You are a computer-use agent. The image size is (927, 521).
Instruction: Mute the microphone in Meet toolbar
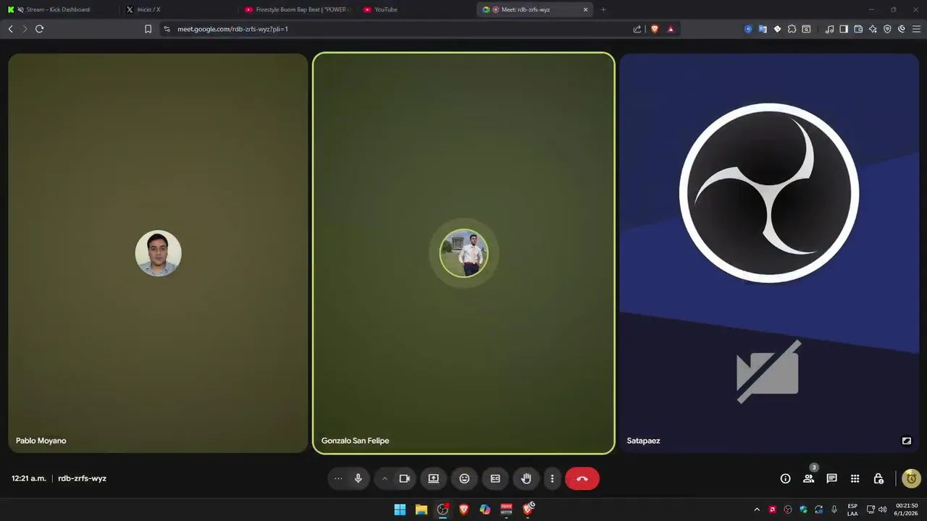coord(358,478)
